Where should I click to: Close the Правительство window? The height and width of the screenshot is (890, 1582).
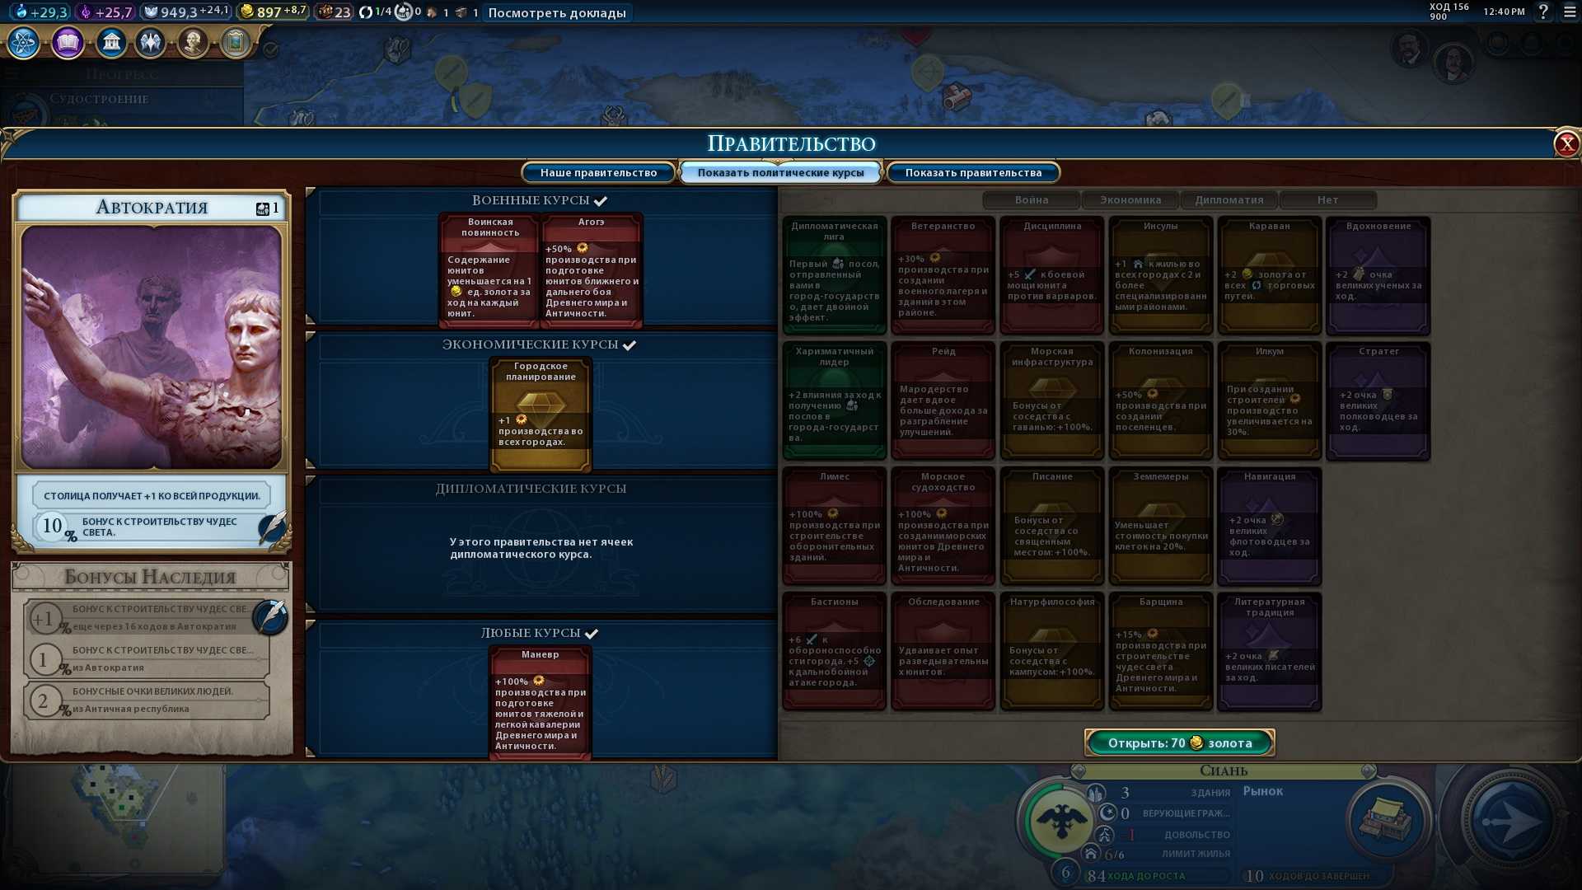[1566, 144]
